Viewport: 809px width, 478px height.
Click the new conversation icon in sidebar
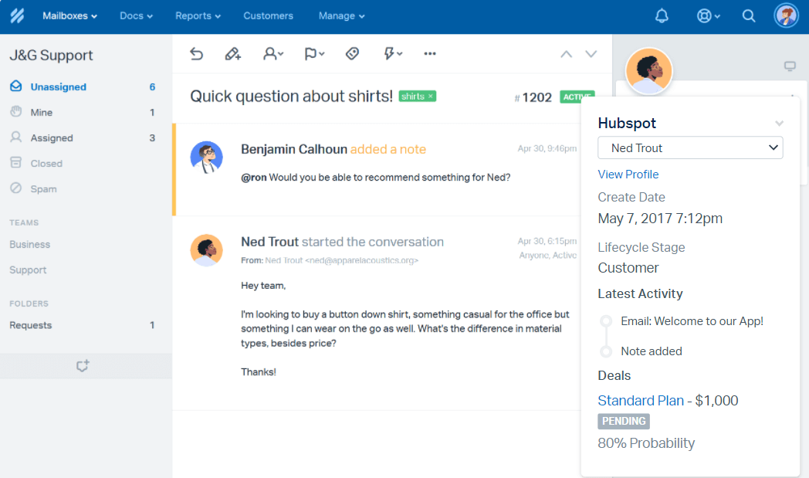[83, 366]
